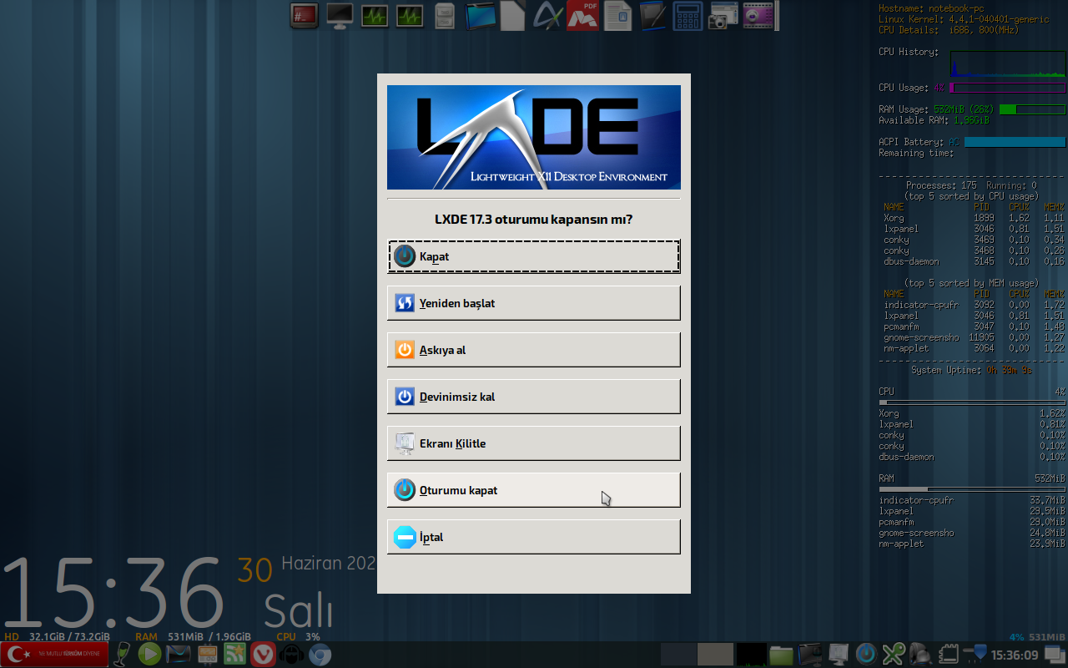Launch the orange radio icon in taskbar
Viewport: 1068px width, 668px height.
pos(207,655)
